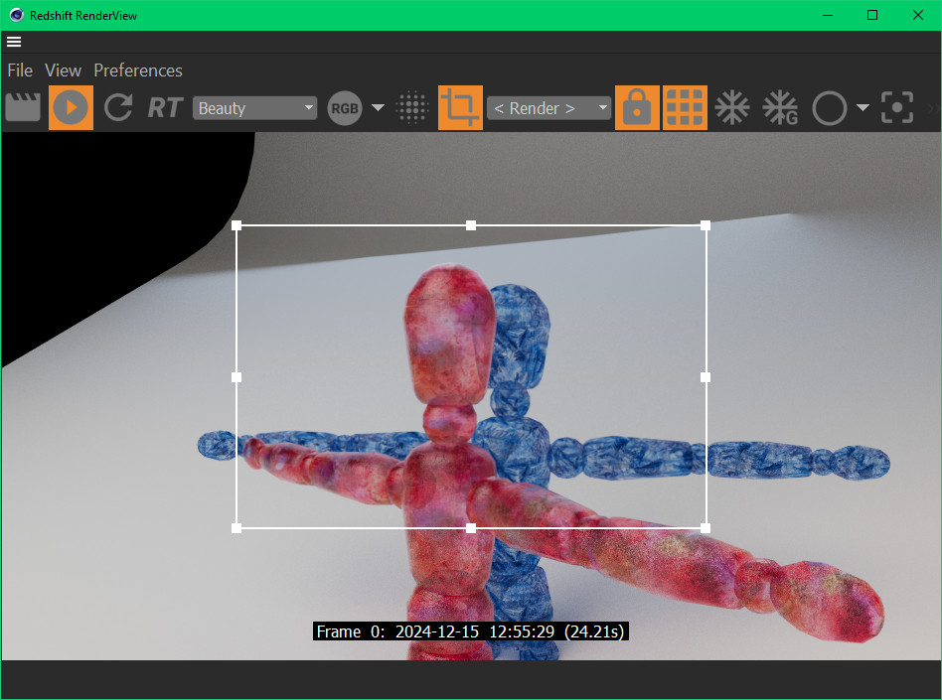Click the focus picker bracket icon
The width and height of the screenshot is (942, 700).
897,107
